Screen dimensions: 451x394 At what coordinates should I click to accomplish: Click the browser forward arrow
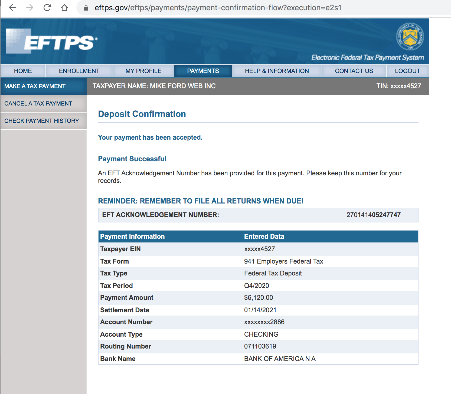point(30,8)
